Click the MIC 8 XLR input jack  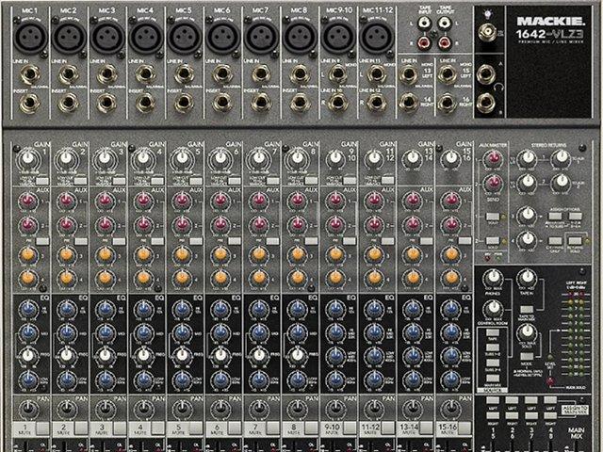coord(300,37)
